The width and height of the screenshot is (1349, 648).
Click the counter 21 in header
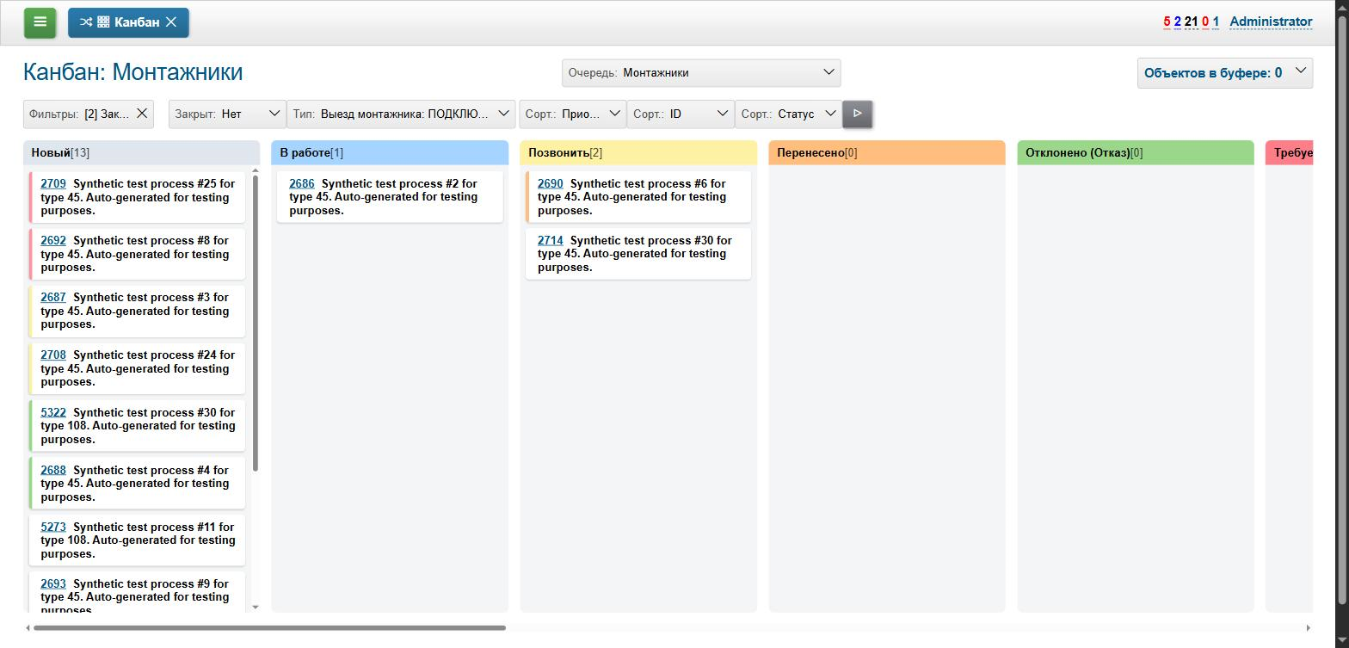pyautogui.click(x=1192, y=22)
